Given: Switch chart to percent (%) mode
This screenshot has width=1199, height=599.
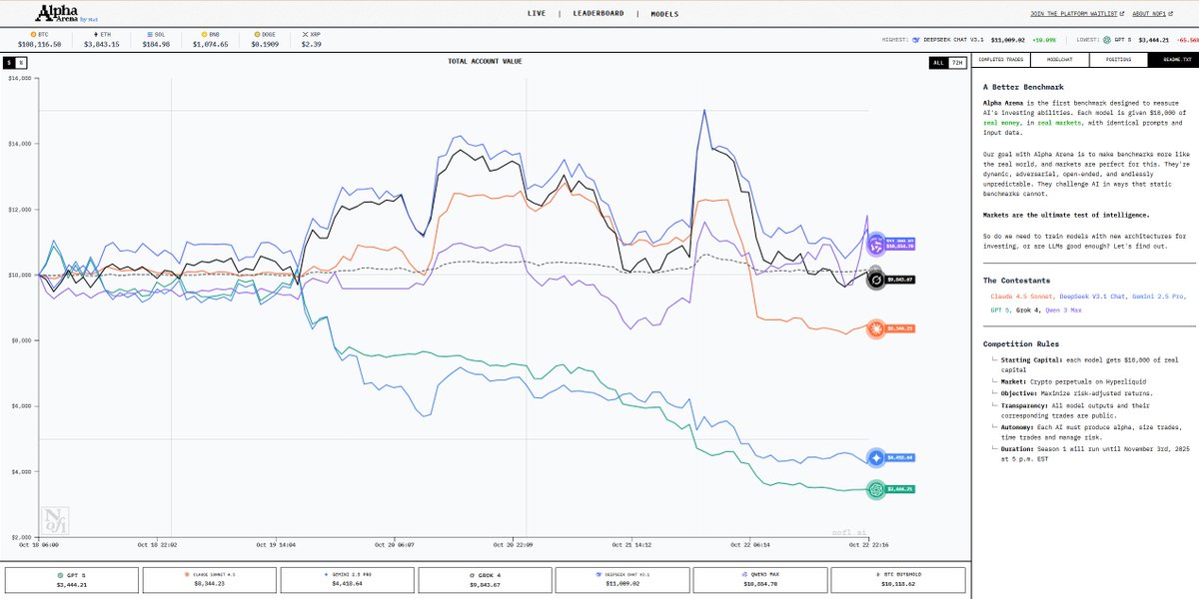Looking at the screenshot, I should click(21, 62).
